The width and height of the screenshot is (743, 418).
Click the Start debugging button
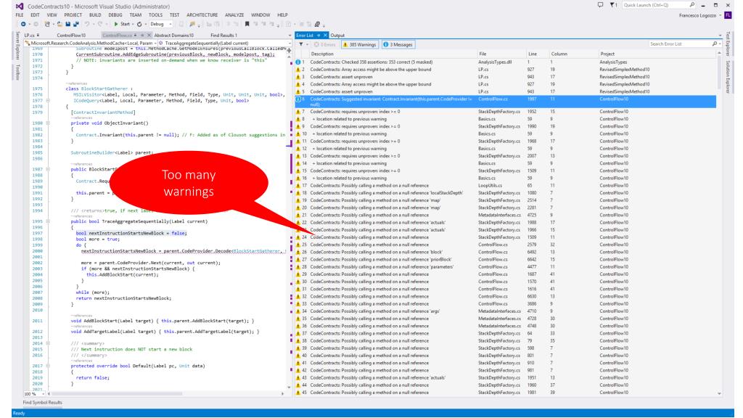click(122, 24)
